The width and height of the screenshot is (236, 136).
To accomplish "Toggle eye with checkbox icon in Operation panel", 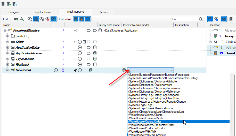I will (216, 19).
